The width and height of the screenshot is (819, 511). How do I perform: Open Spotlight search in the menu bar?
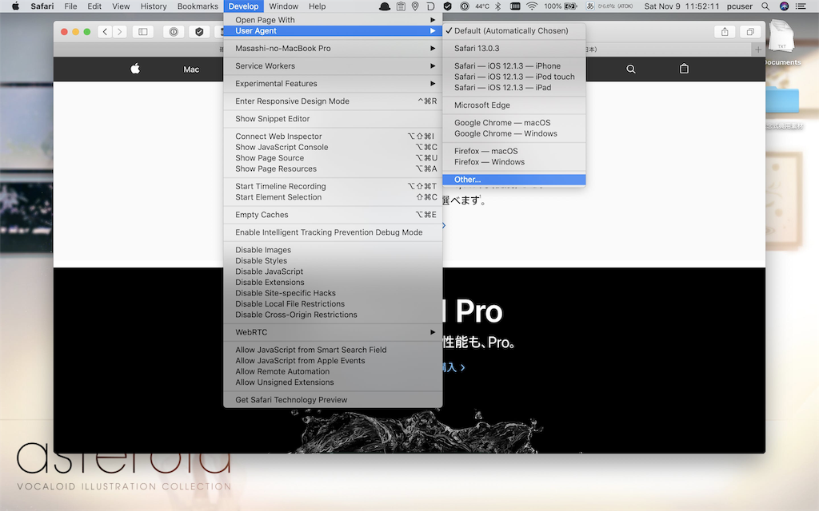(765, 6)
